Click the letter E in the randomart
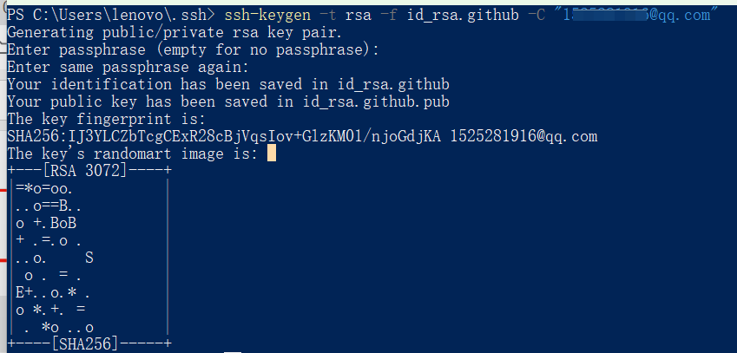The height and width of the screenshot is (353, 737). pyautogui.click(x=20, y=292)
